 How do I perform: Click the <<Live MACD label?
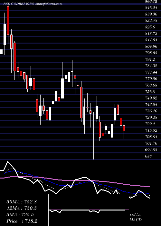[136, 218]
